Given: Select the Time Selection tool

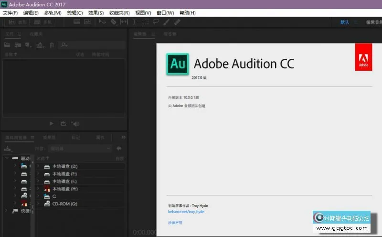Looking at the screenshot, I should pyautogui.click(x=135, y=22).
